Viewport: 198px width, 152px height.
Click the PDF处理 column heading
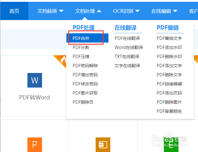click(83, 28)
